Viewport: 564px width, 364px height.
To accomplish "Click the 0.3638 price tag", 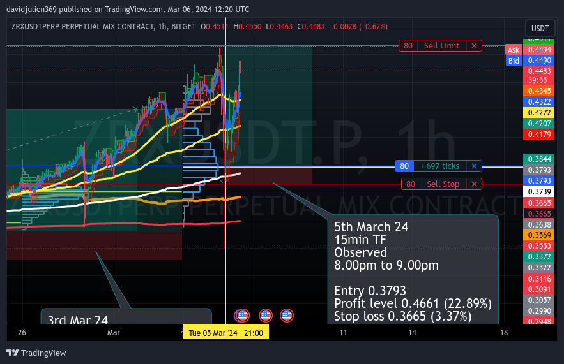I will pyautogui.click(x=539, y=225).
